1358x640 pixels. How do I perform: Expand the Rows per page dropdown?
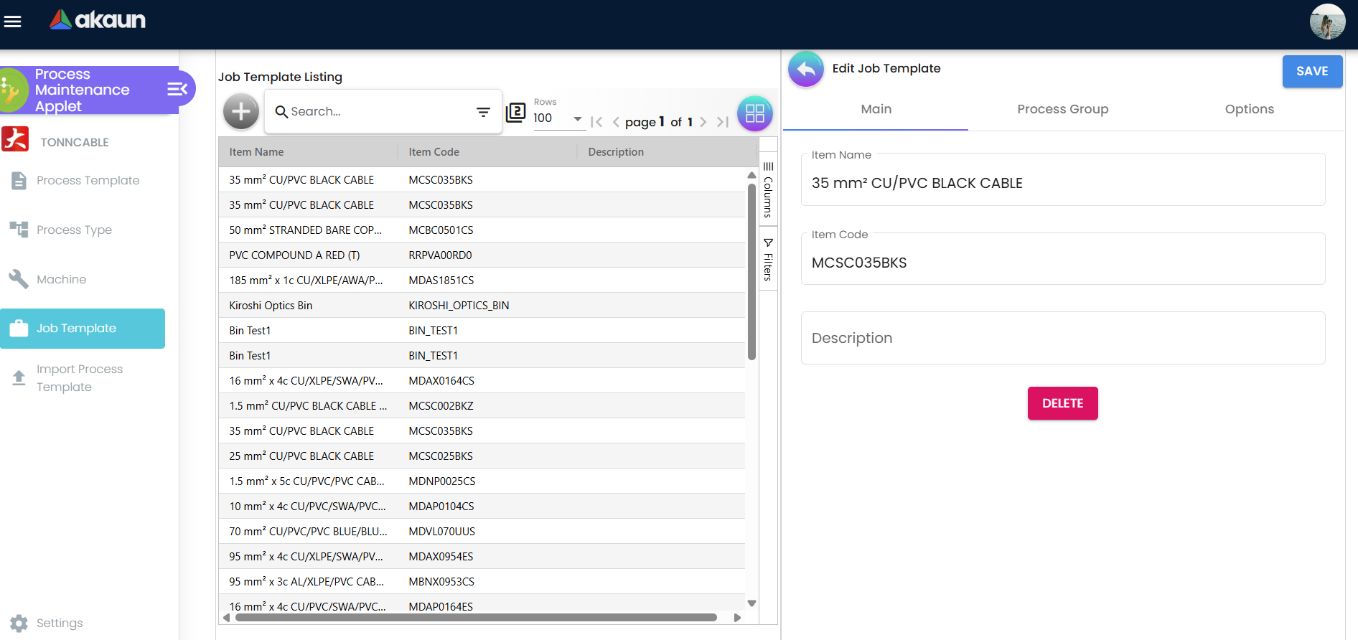coord(577,118)
